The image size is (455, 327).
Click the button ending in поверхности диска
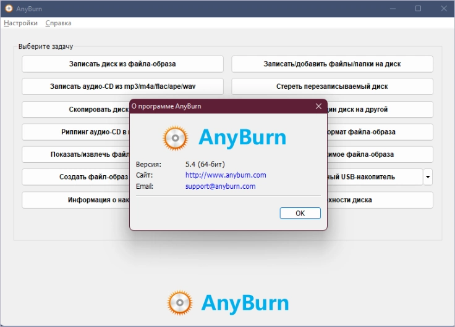(380, 200)
